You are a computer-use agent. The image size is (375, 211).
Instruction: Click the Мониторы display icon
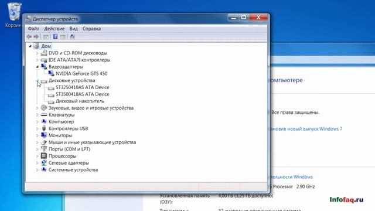(x=44, y=135)
